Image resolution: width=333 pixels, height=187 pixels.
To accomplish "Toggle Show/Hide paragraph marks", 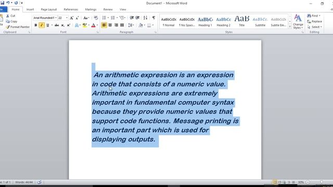I will coord(154,18).
